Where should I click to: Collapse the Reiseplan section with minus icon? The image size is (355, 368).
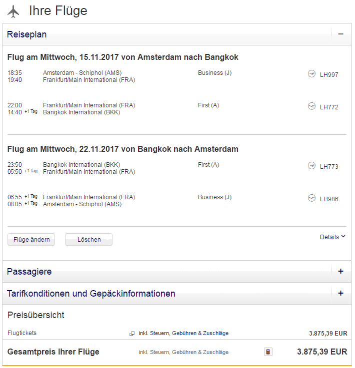pyautogui.click(x=340, y=34)
